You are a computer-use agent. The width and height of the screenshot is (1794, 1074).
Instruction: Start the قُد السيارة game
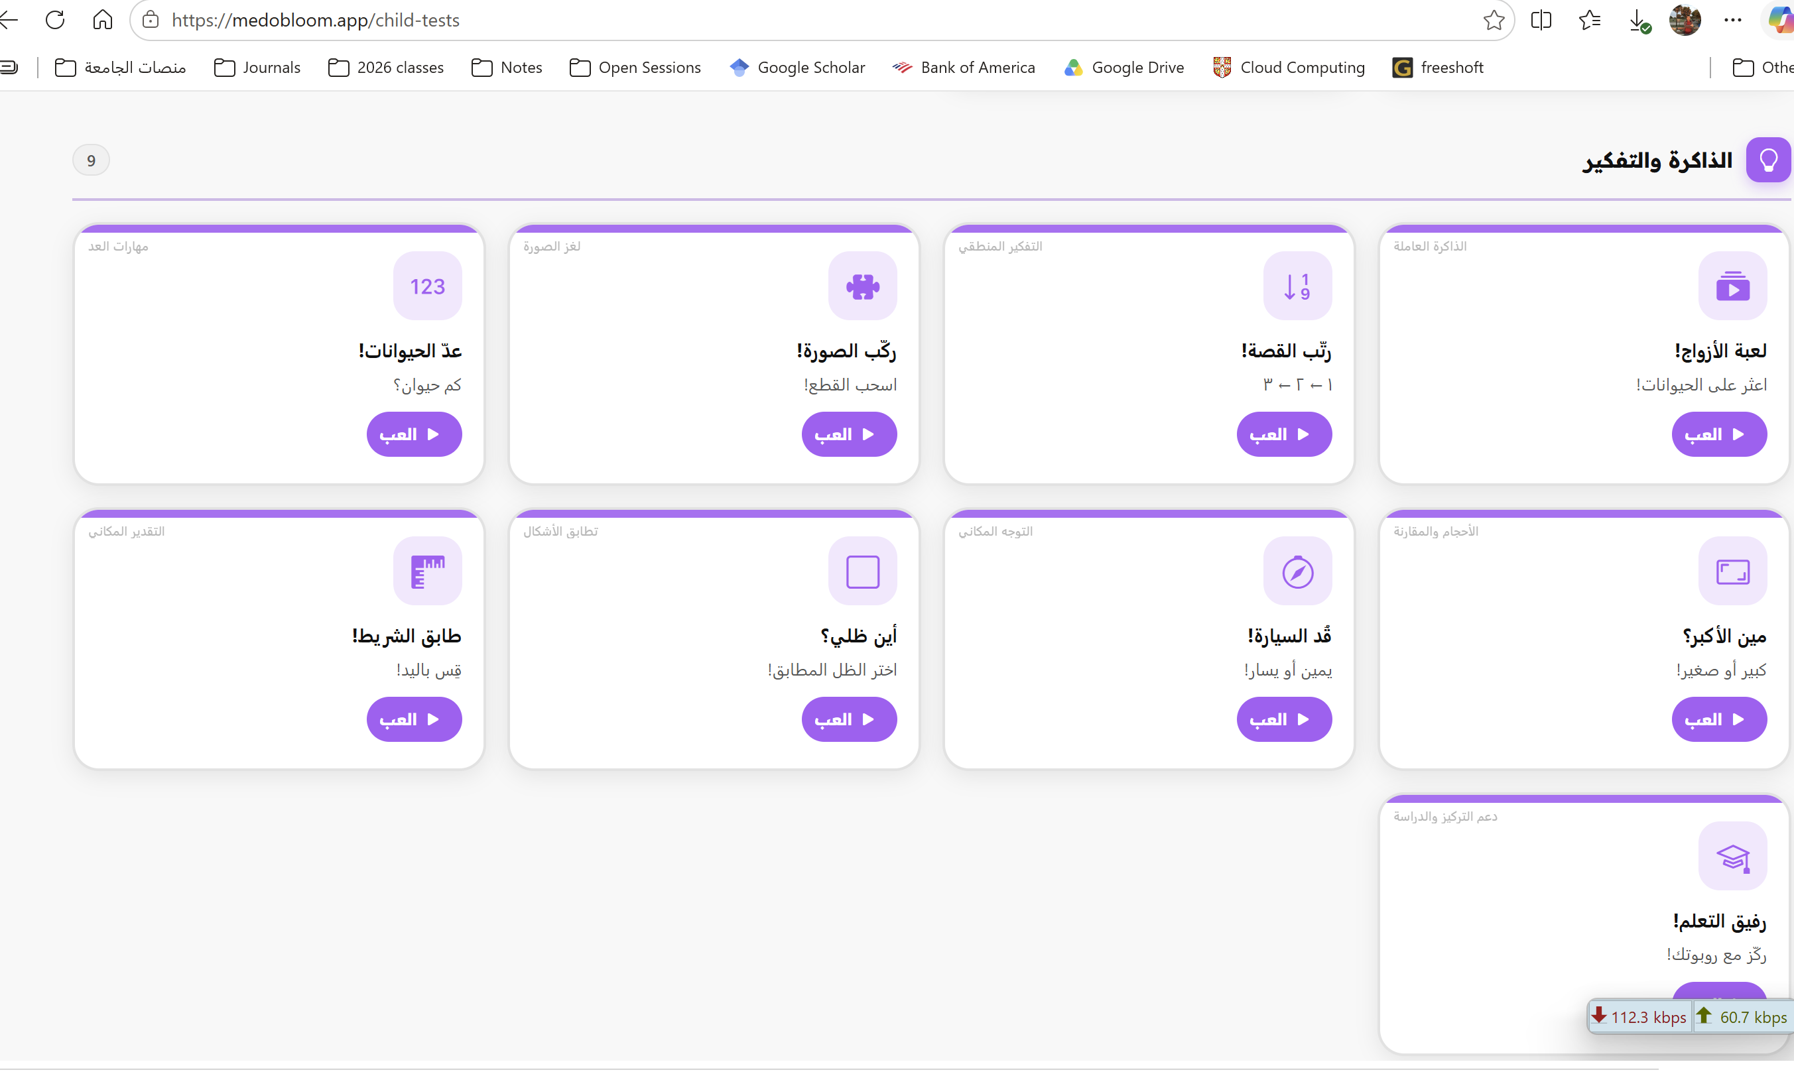1285,719
